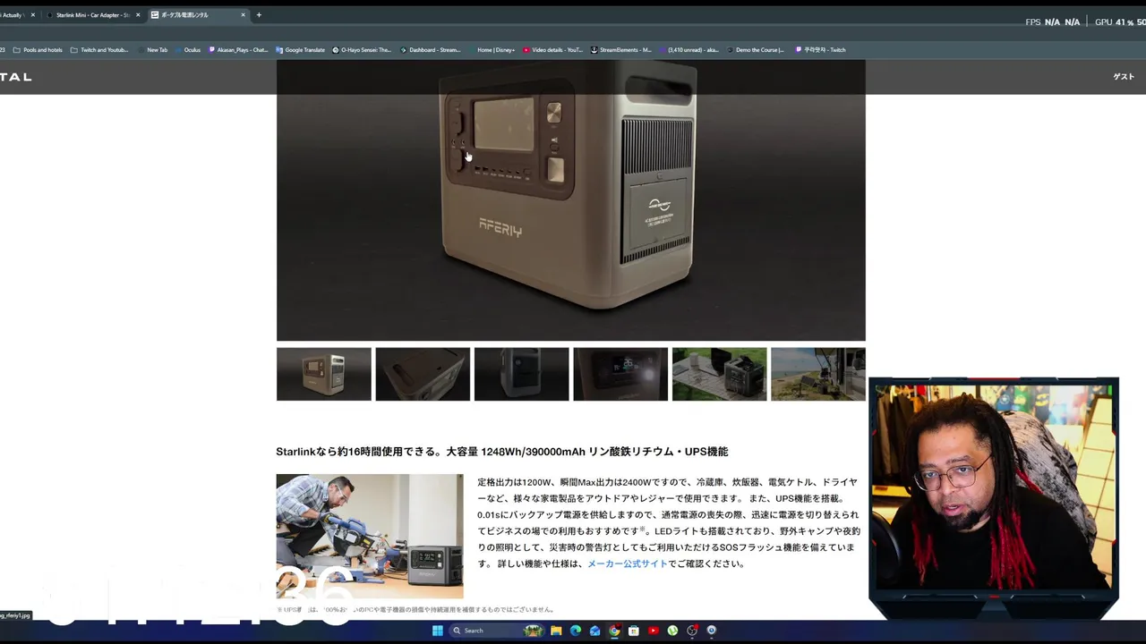Open the YouTube taskbar app

(654, 631)
